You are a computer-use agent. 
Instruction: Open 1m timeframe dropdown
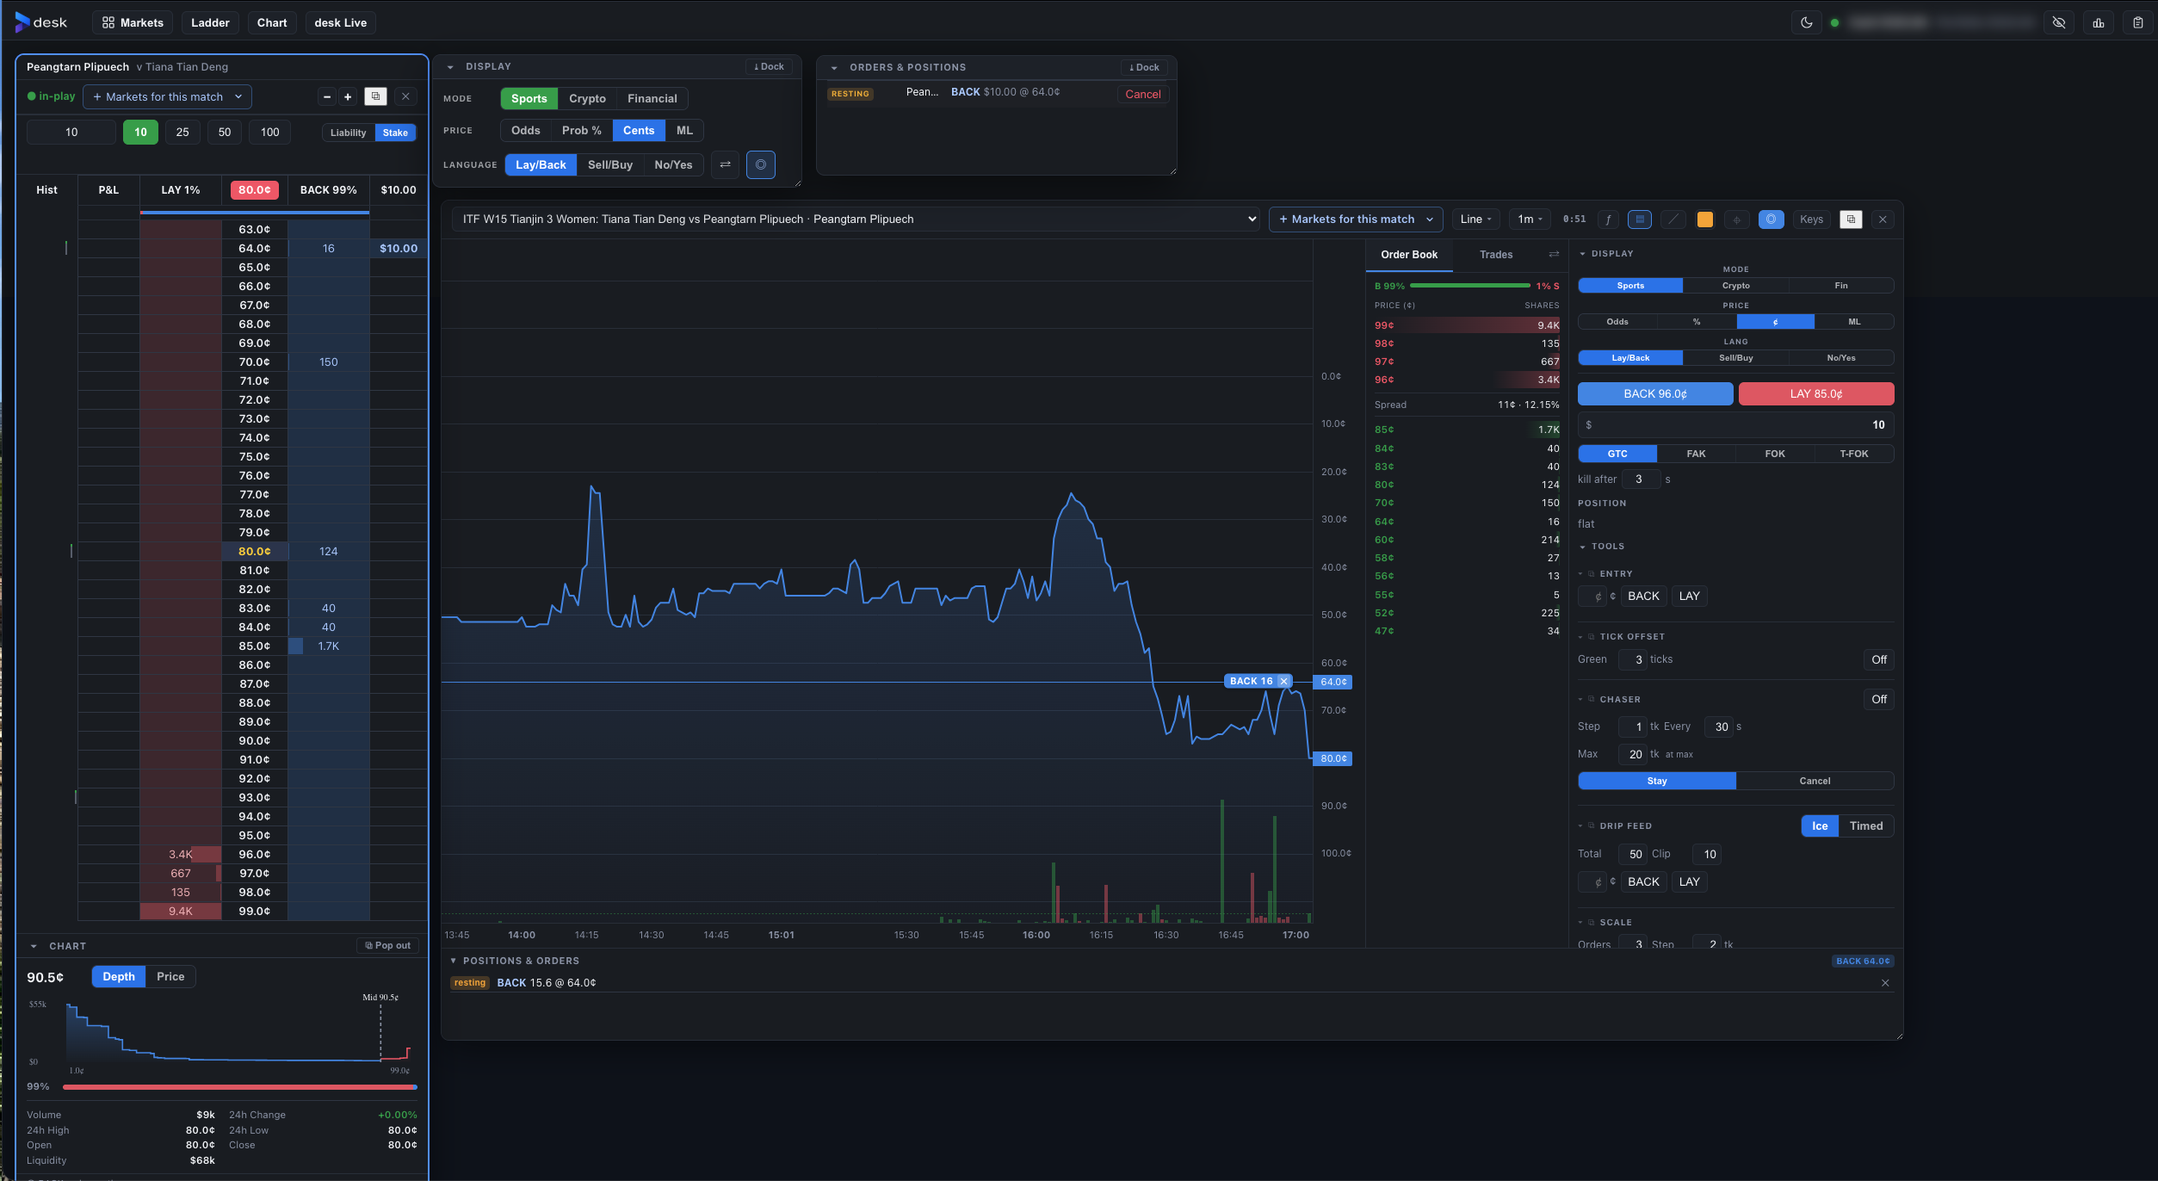click(1529, 220)
